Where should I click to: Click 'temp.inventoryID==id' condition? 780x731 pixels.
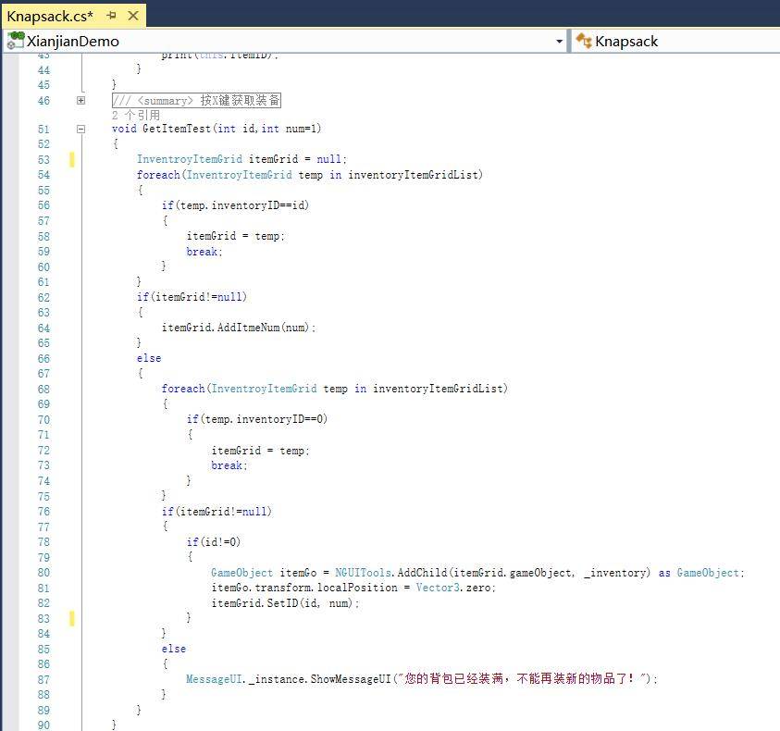point(244,205)
